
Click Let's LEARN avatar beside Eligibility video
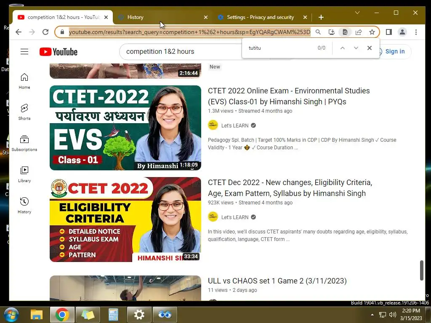tap(213, 217)
